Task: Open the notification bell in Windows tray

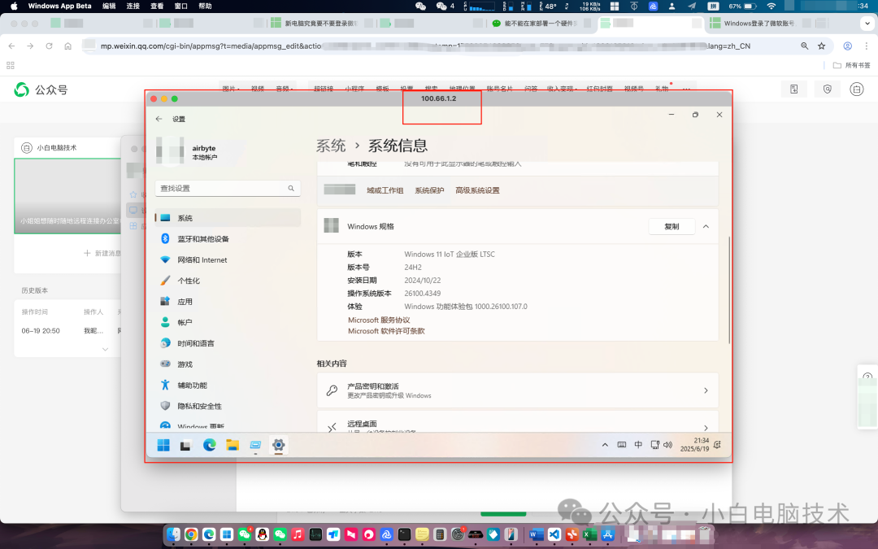Action: coord(717,445)
